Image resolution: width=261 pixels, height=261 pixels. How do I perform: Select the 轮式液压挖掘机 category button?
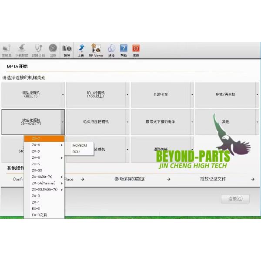tap(96, 122)
